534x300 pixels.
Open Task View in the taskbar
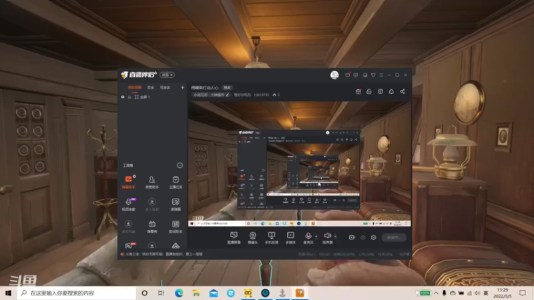coord(162,293)
